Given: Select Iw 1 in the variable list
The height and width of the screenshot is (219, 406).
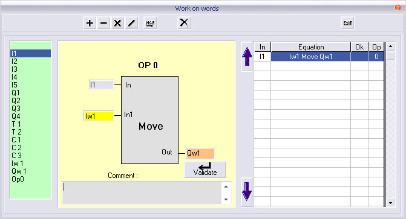Looking at the screenshot, I should click(17, 163).
